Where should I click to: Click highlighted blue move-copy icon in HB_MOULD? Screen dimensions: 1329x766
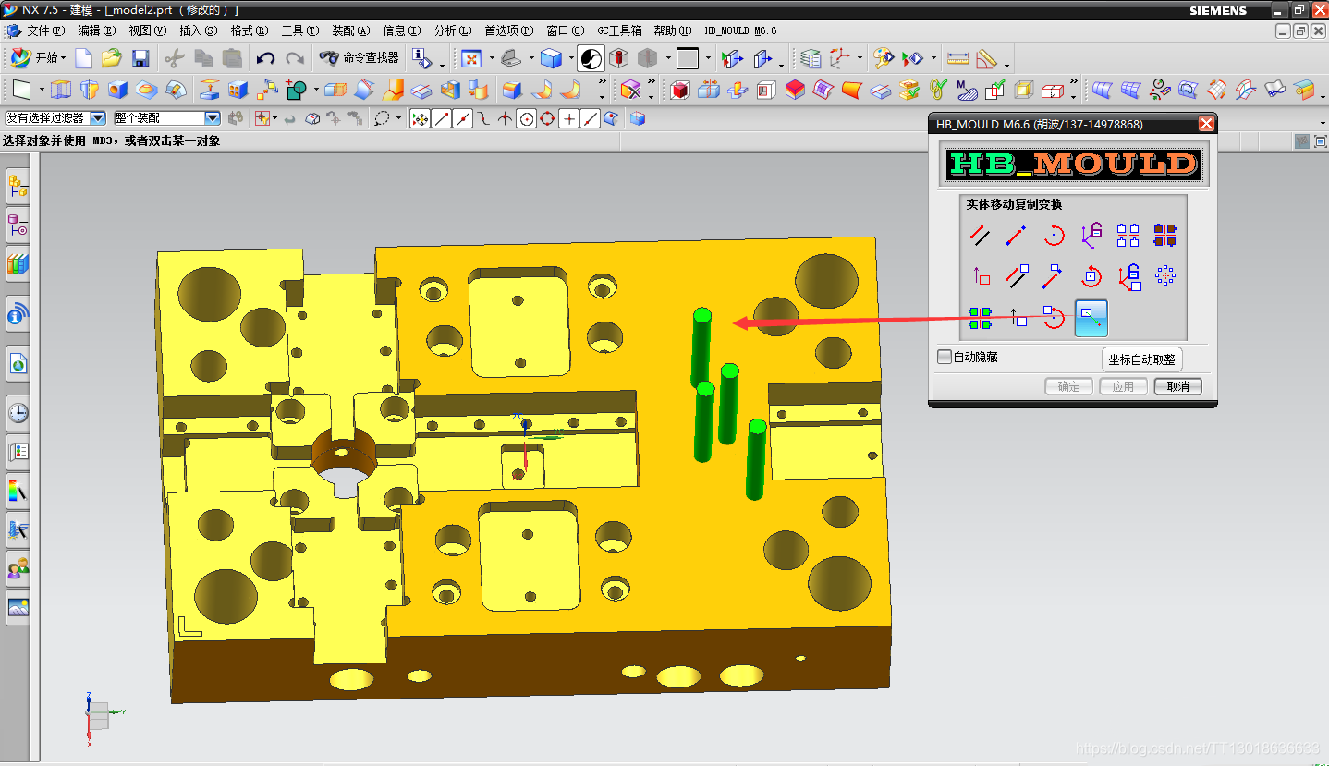(1091, 318)
